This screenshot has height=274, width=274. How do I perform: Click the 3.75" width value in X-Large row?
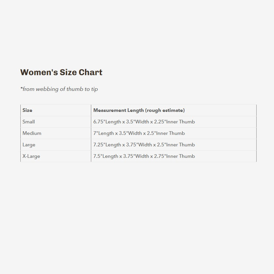point(136,156)
